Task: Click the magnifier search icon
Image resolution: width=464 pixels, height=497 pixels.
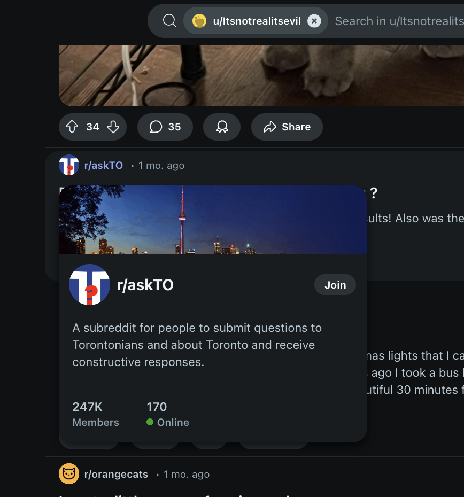Action: [169, 21]
